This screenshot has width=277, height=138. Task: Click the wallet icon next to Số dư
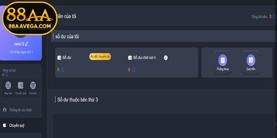click(x=59, y=58)
